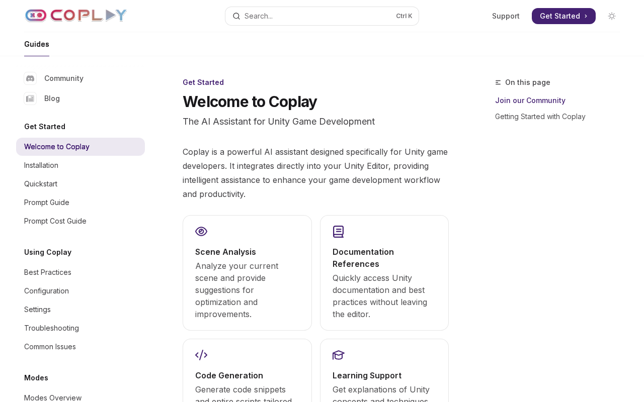Open the Troubleshooting sidebar page

coord(51,328)
